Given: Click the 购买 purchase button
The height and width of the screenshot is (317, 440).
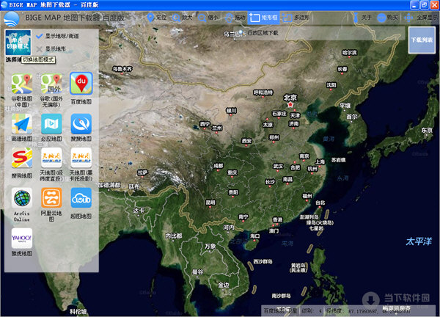Looking at the screenshot, I should [x=387, y=18].
